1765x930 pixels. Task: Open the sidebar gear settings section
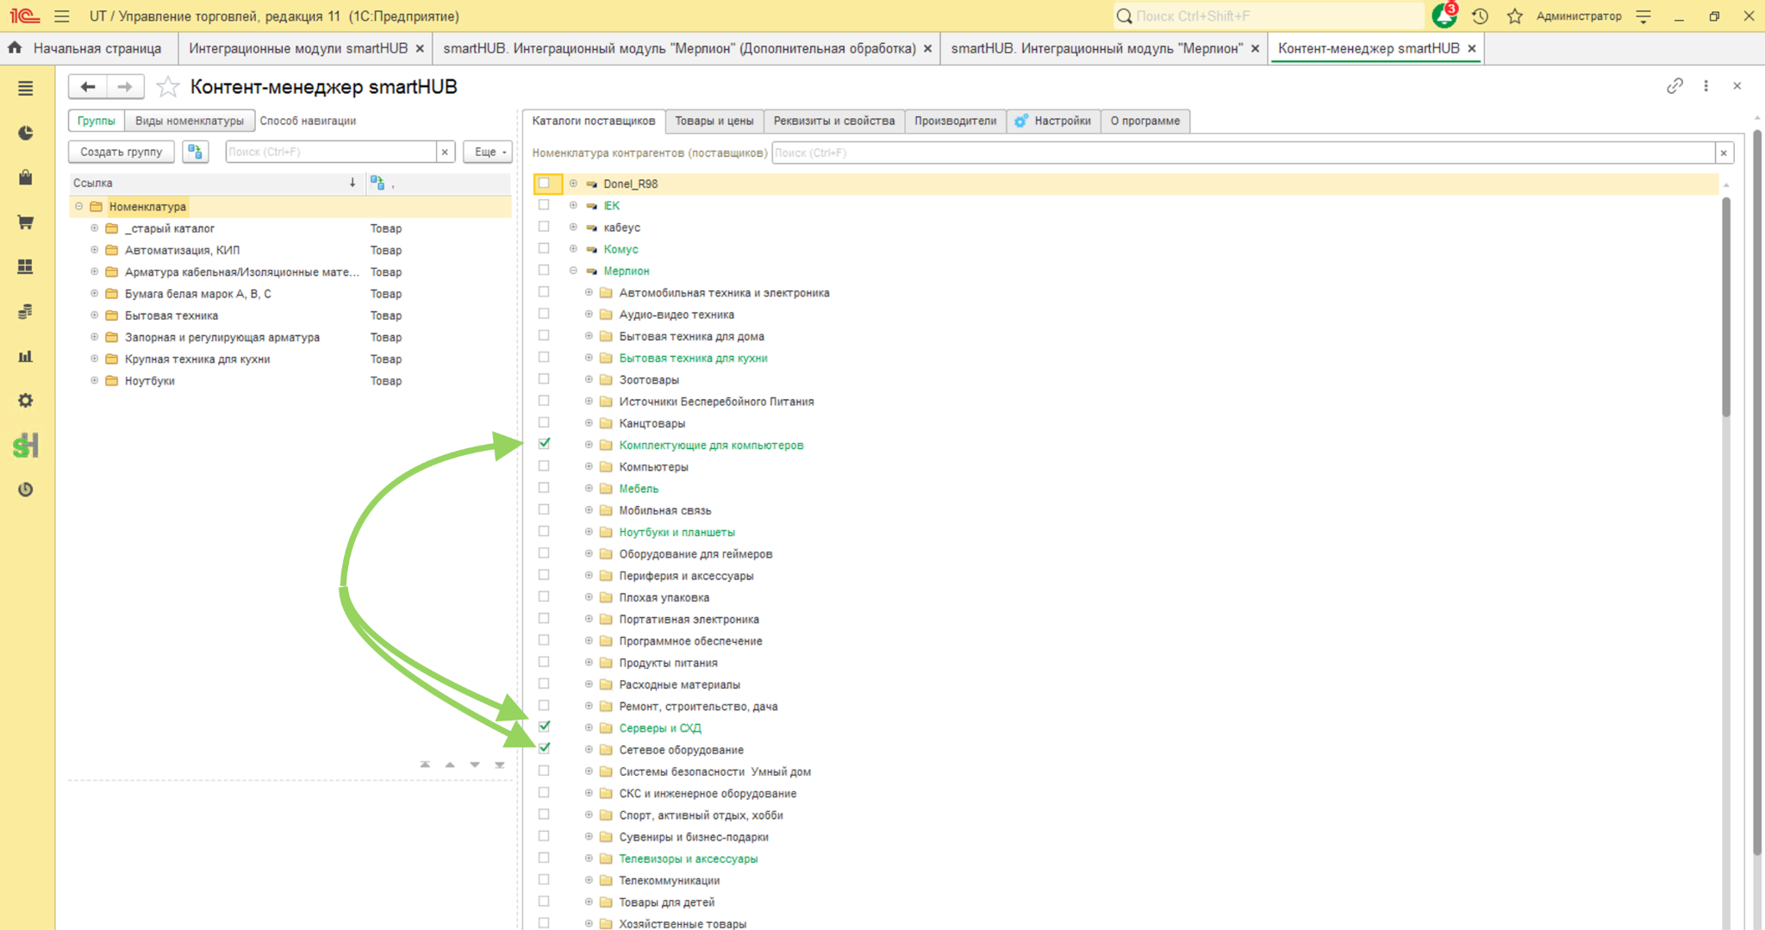(26, 401)
